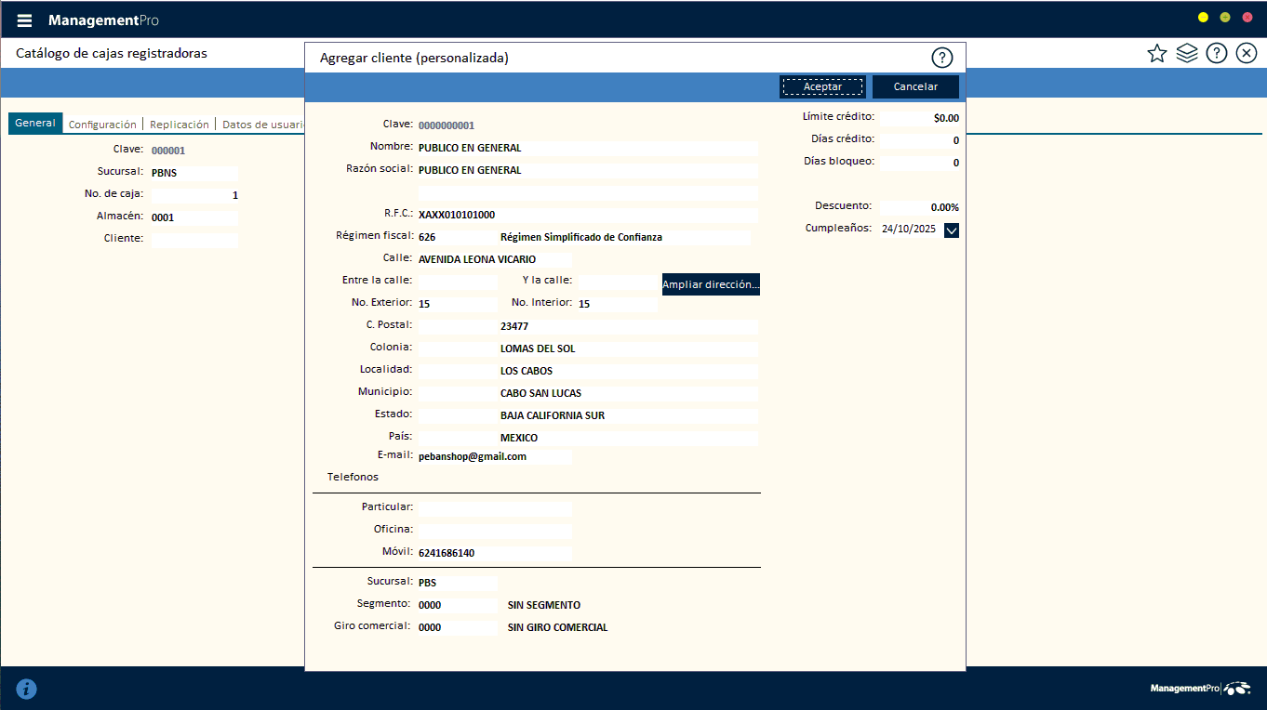The width and height of the screenshot is (1267, 710).
Task: Select the Límite crédito field
Action: tap(919, 118)
